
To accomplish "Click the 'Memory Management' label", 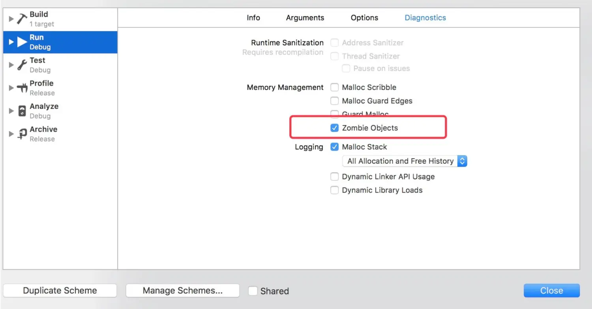I will [x=285, y=87].
